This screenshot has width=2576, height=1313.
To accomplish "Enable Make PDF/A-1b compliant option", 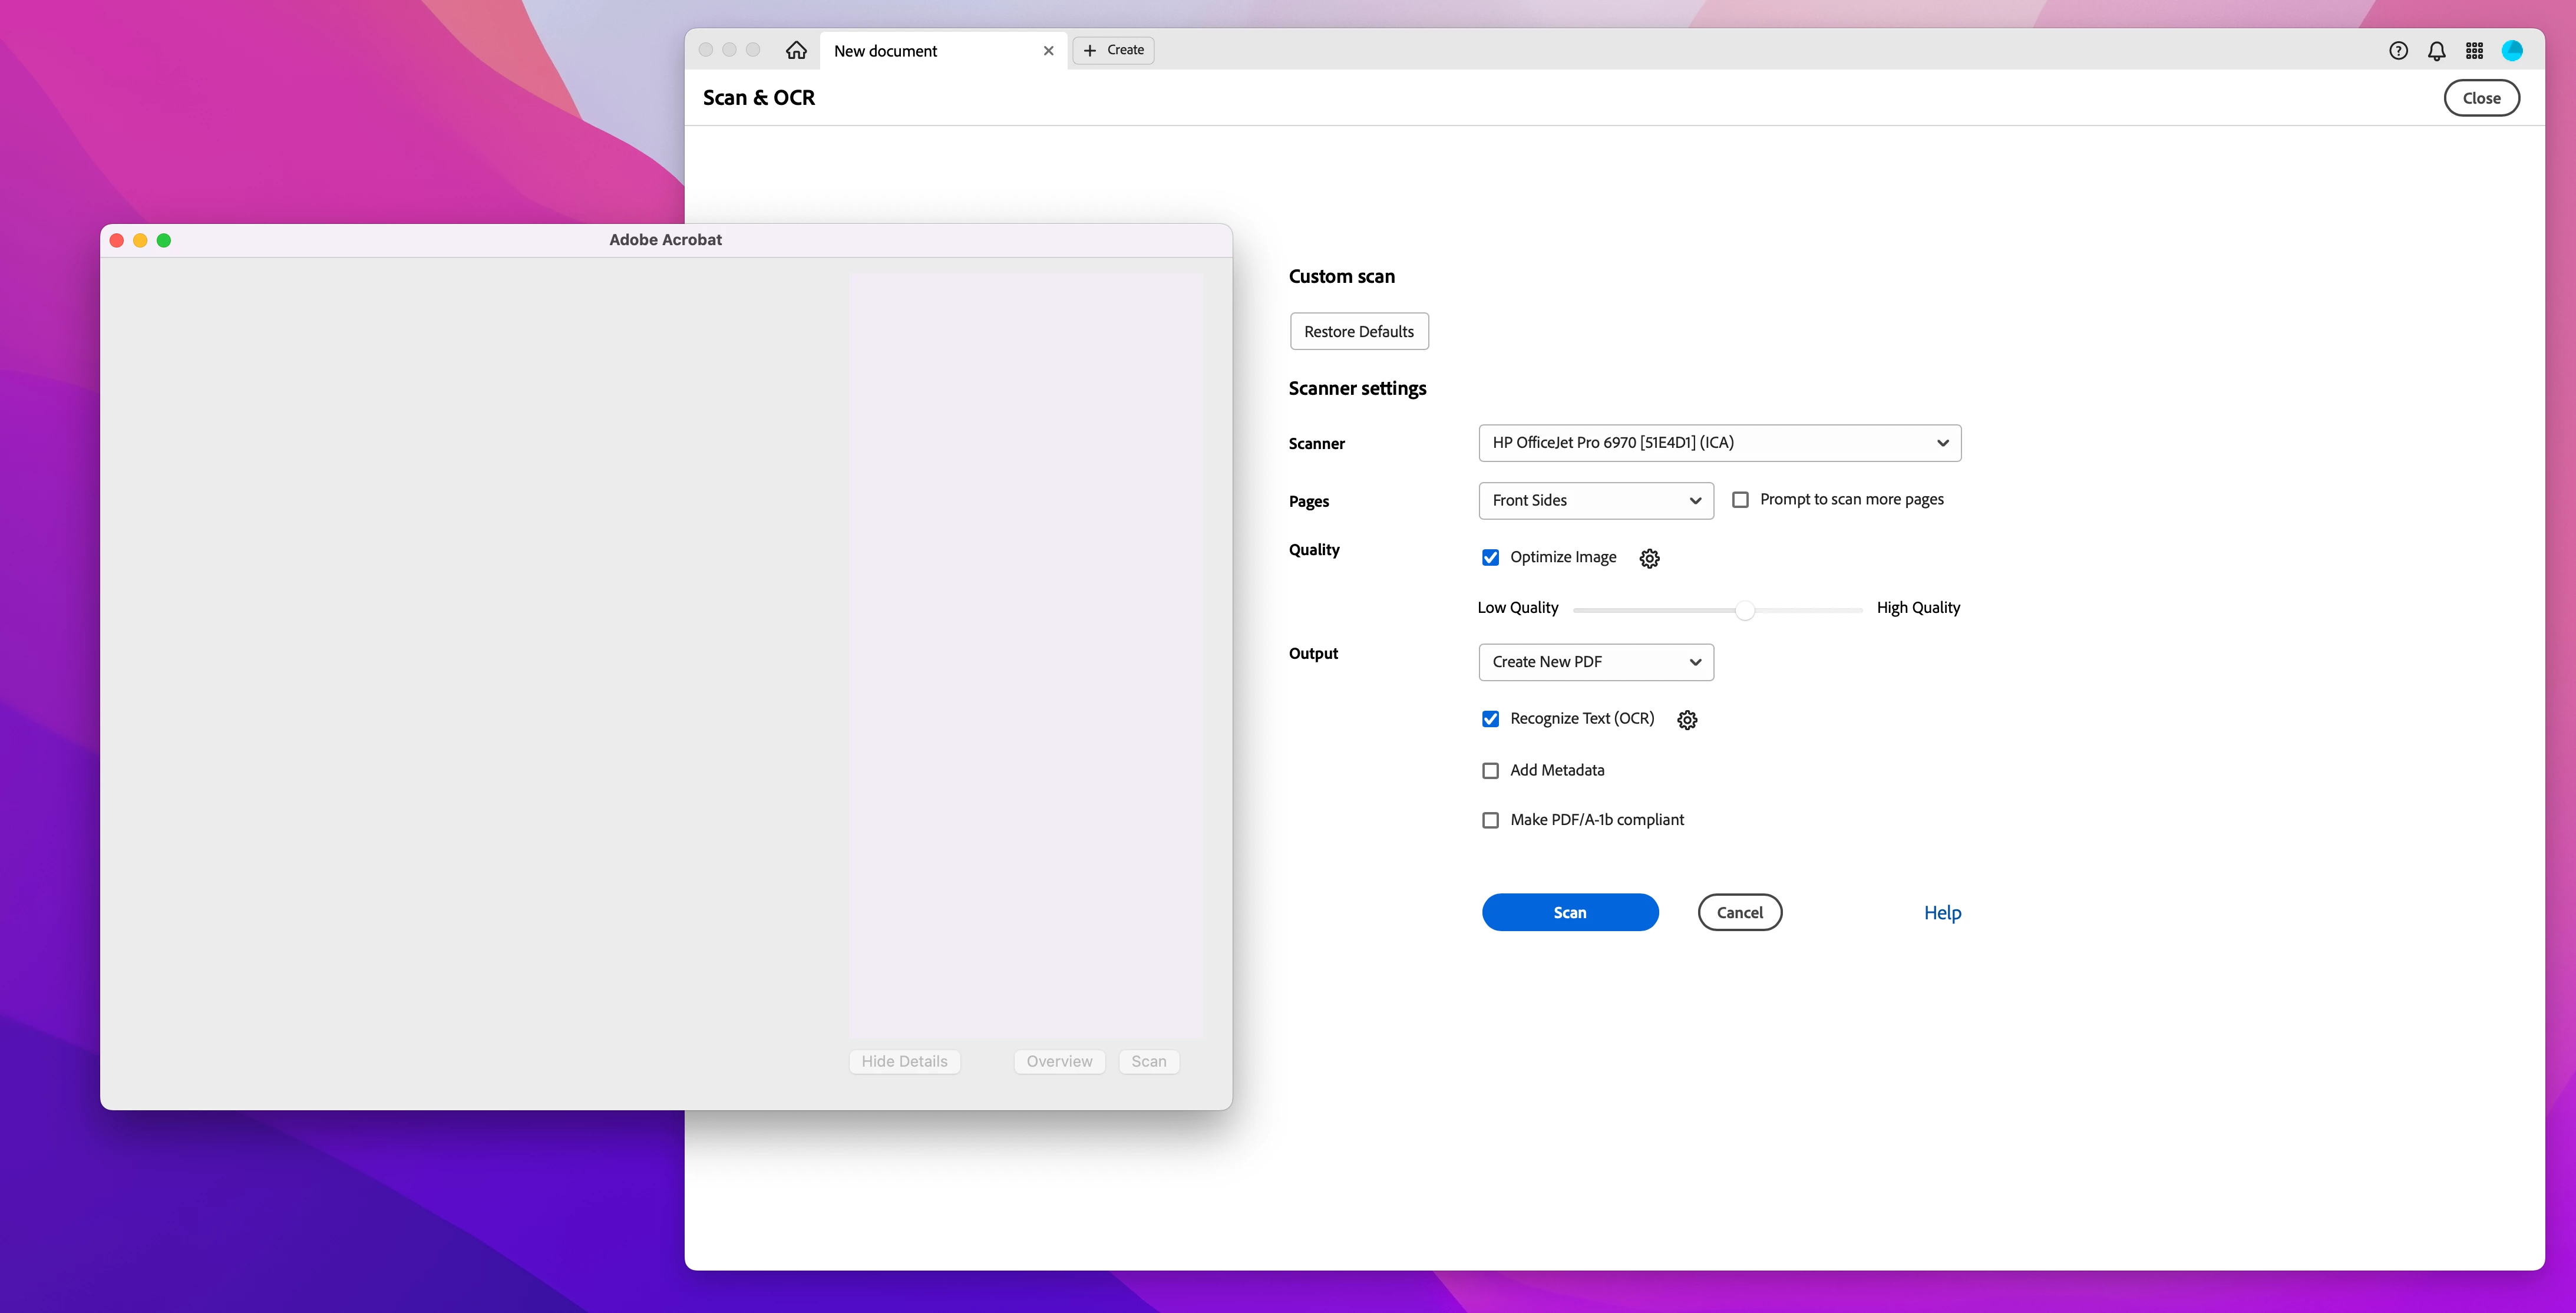I will point(1490,821).
